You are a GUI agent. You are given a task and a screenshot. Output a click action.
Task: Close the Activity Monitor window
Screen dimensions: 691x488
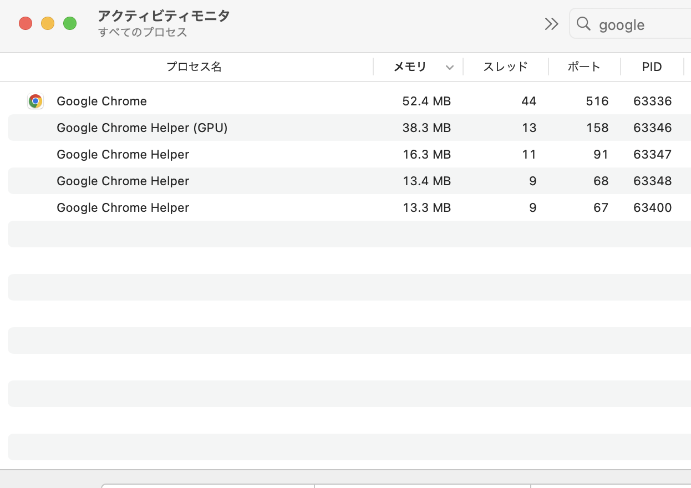(26, 23)
